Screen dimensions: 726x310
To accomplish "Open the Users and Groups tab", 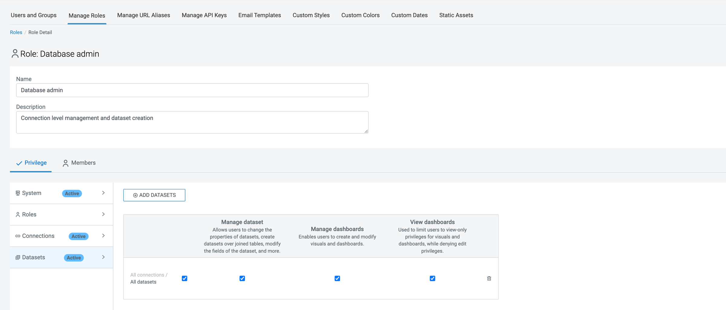I will 34,15.
